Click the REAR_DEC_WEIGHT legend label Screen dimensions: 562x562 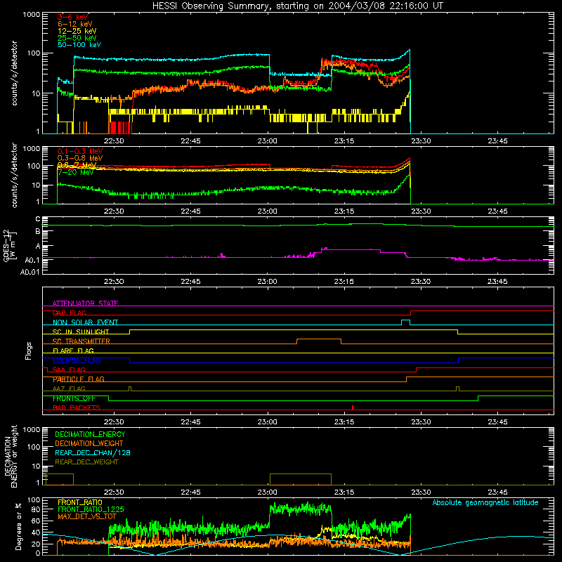tap(86, 462)
